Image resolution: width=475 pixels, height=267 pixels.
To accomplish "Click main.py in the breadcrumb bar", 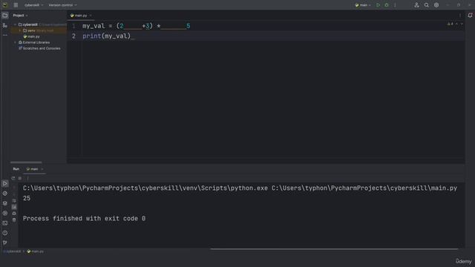I will tap(36, 251).
